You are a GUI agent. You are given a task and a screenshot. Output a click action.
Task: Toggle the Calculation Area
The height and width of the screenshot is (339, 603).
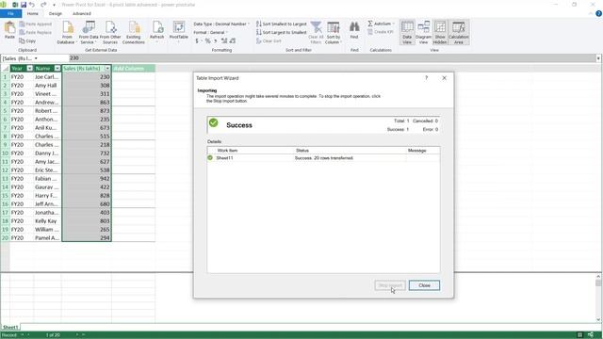point(459,32)
